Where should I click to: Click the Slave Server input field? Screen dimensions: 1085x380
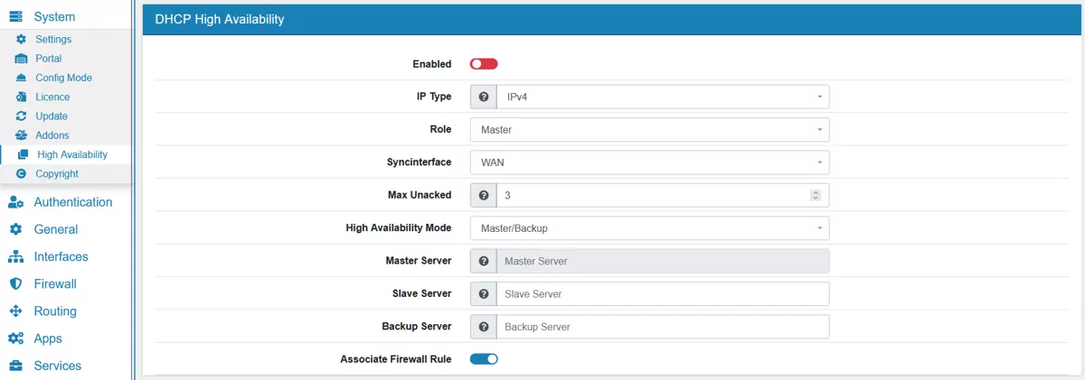pos(663,293)
